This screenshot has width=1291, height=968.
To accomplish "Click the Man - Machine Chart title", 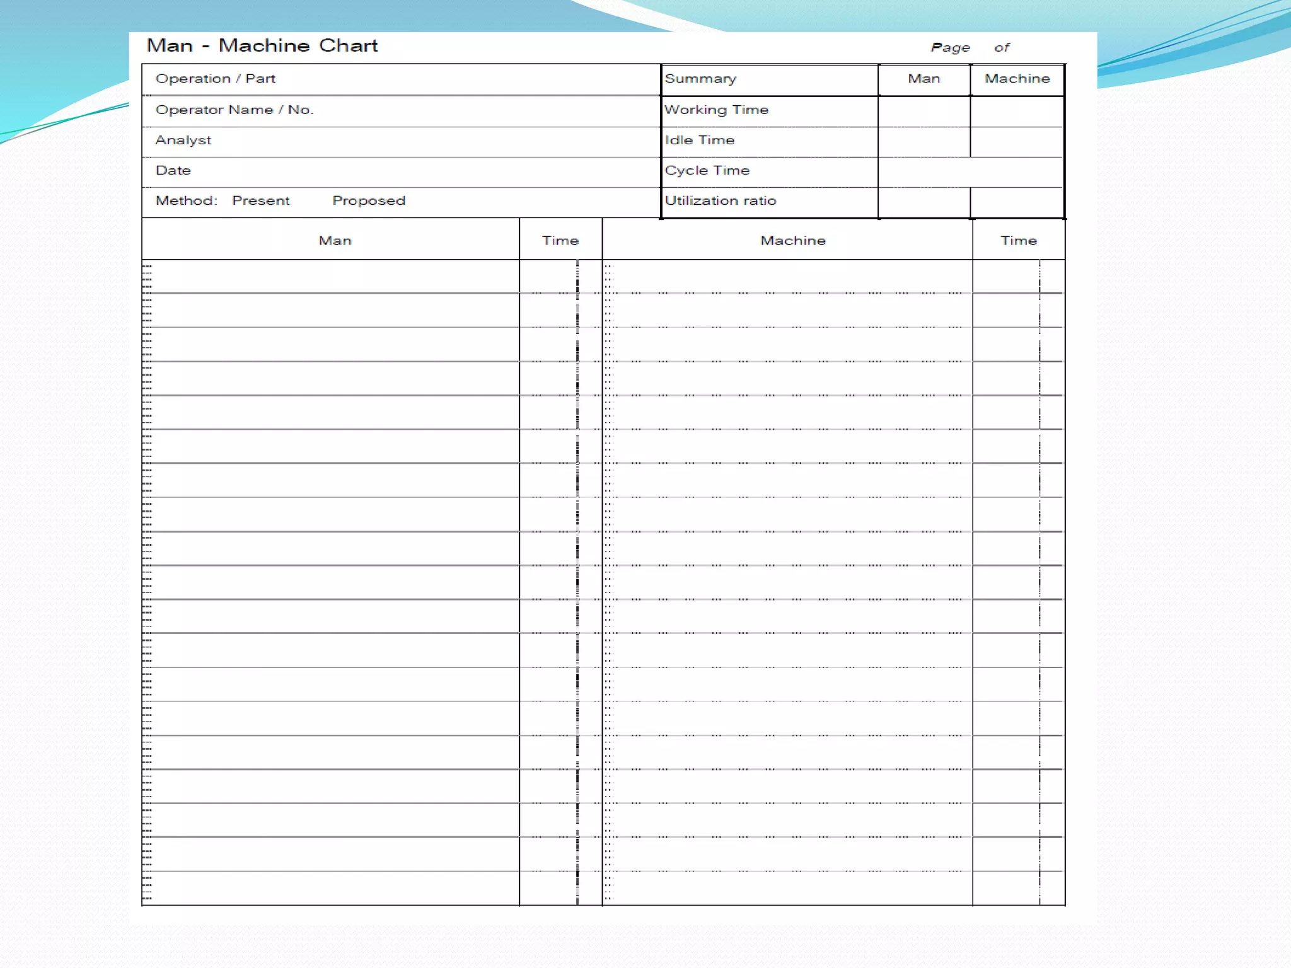I will (x=262, y=46).
